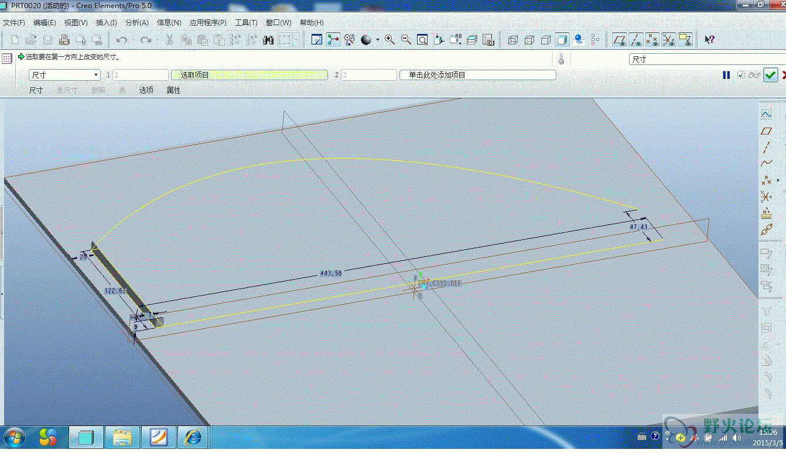Open the 尺寸 pattern type dropdown
This screenshot has width=786, height=453.
(x=65, y=75)
